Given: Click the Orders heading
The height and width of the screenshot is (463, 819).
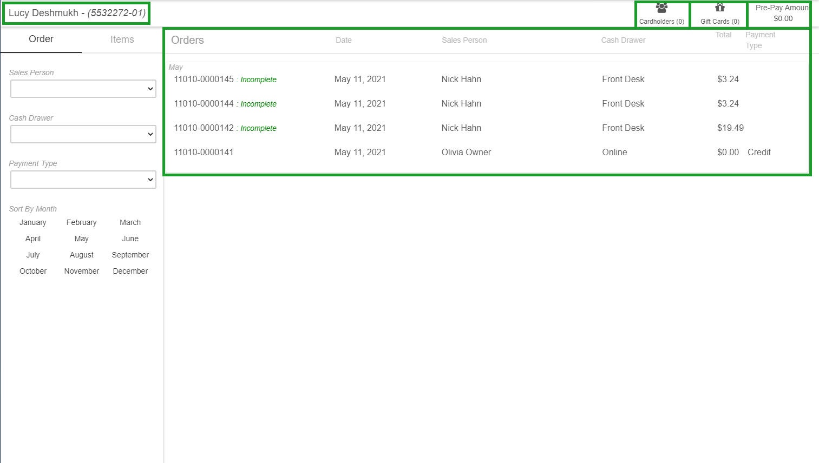Looking at the screenshot, I should (x=187, y=40).
